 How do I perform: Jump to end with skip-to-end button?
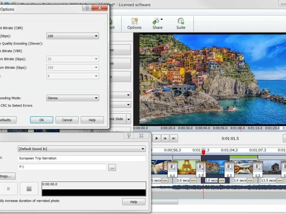pos(174,138)
